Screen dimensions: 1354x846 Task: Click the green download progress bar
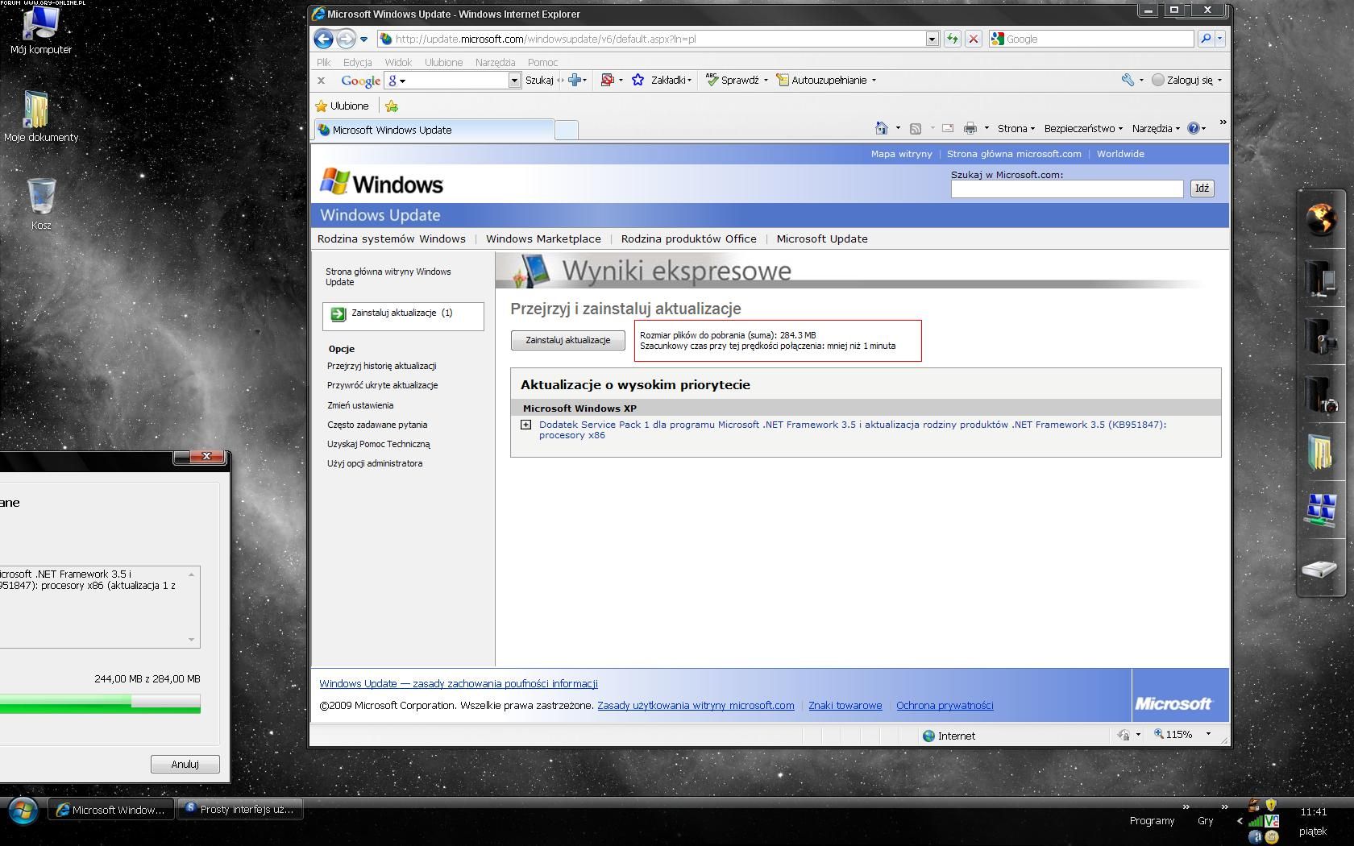100,703
